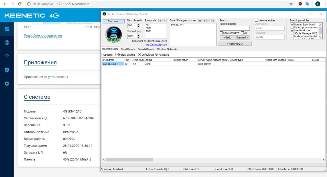Click the scanning modules scrollbar thumb
Viewport: 327px width, 177px height.
pos(320,30)
